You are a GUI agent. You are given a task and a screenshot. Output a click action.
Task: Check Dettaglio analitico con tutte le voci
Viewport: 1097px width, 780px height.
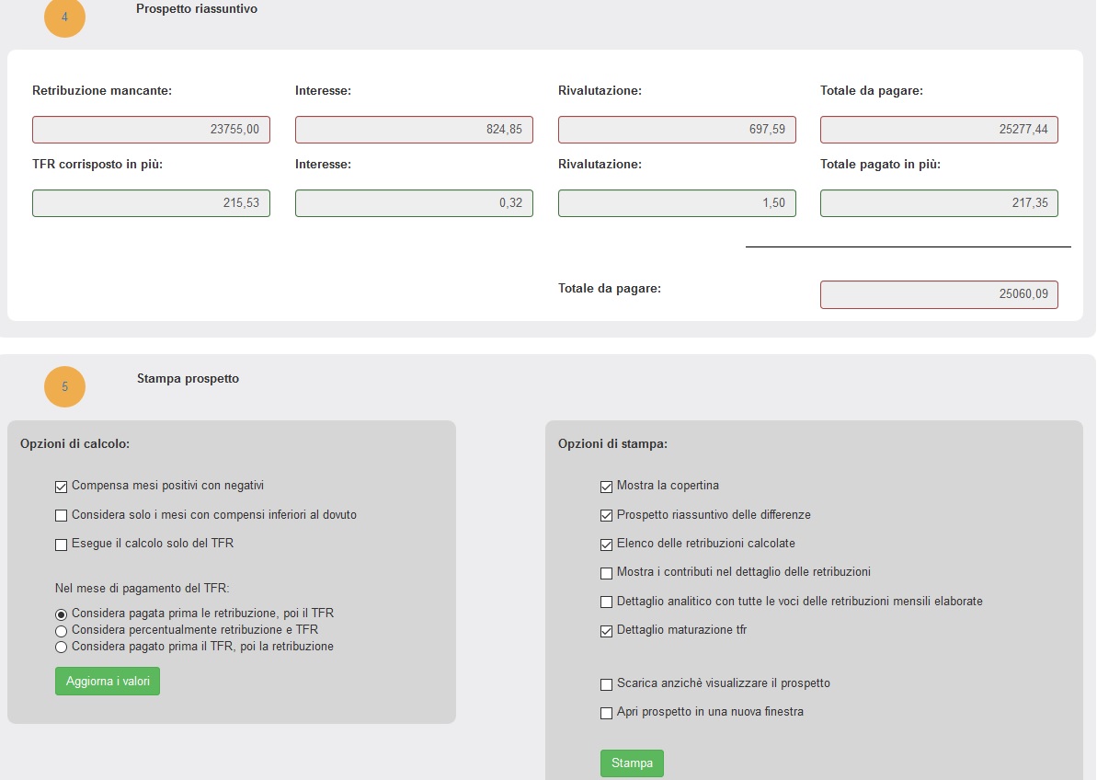pyautogui.click(x=606, y=602)
